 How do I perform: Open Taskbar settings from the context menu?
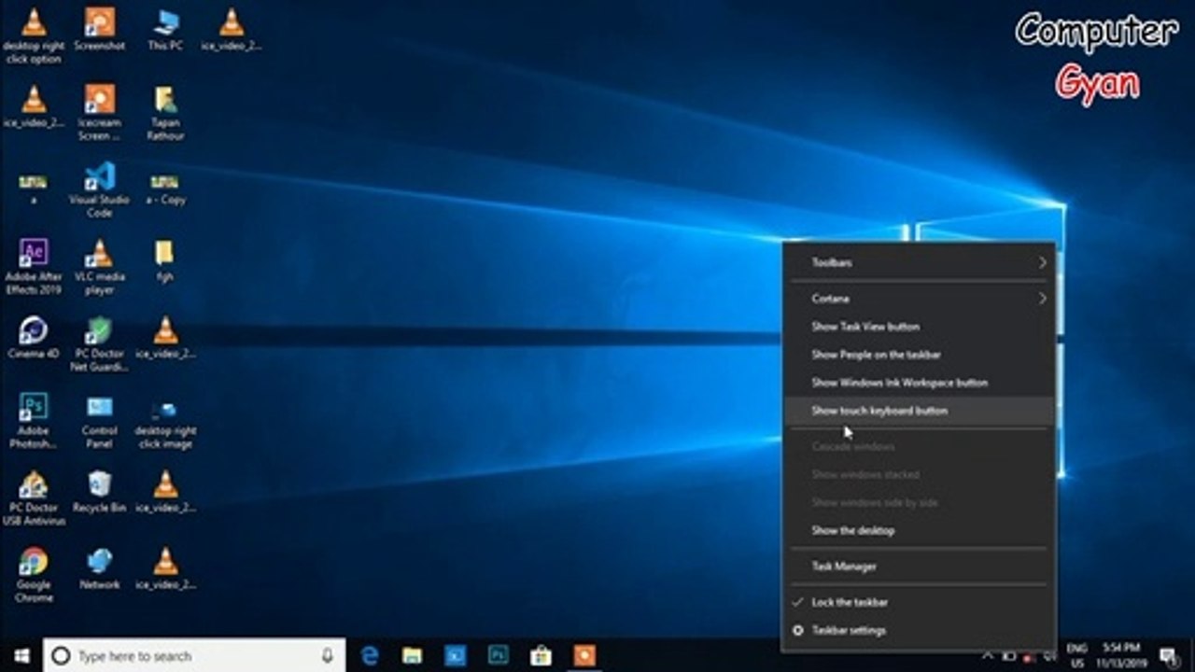(x=919, y=630)
